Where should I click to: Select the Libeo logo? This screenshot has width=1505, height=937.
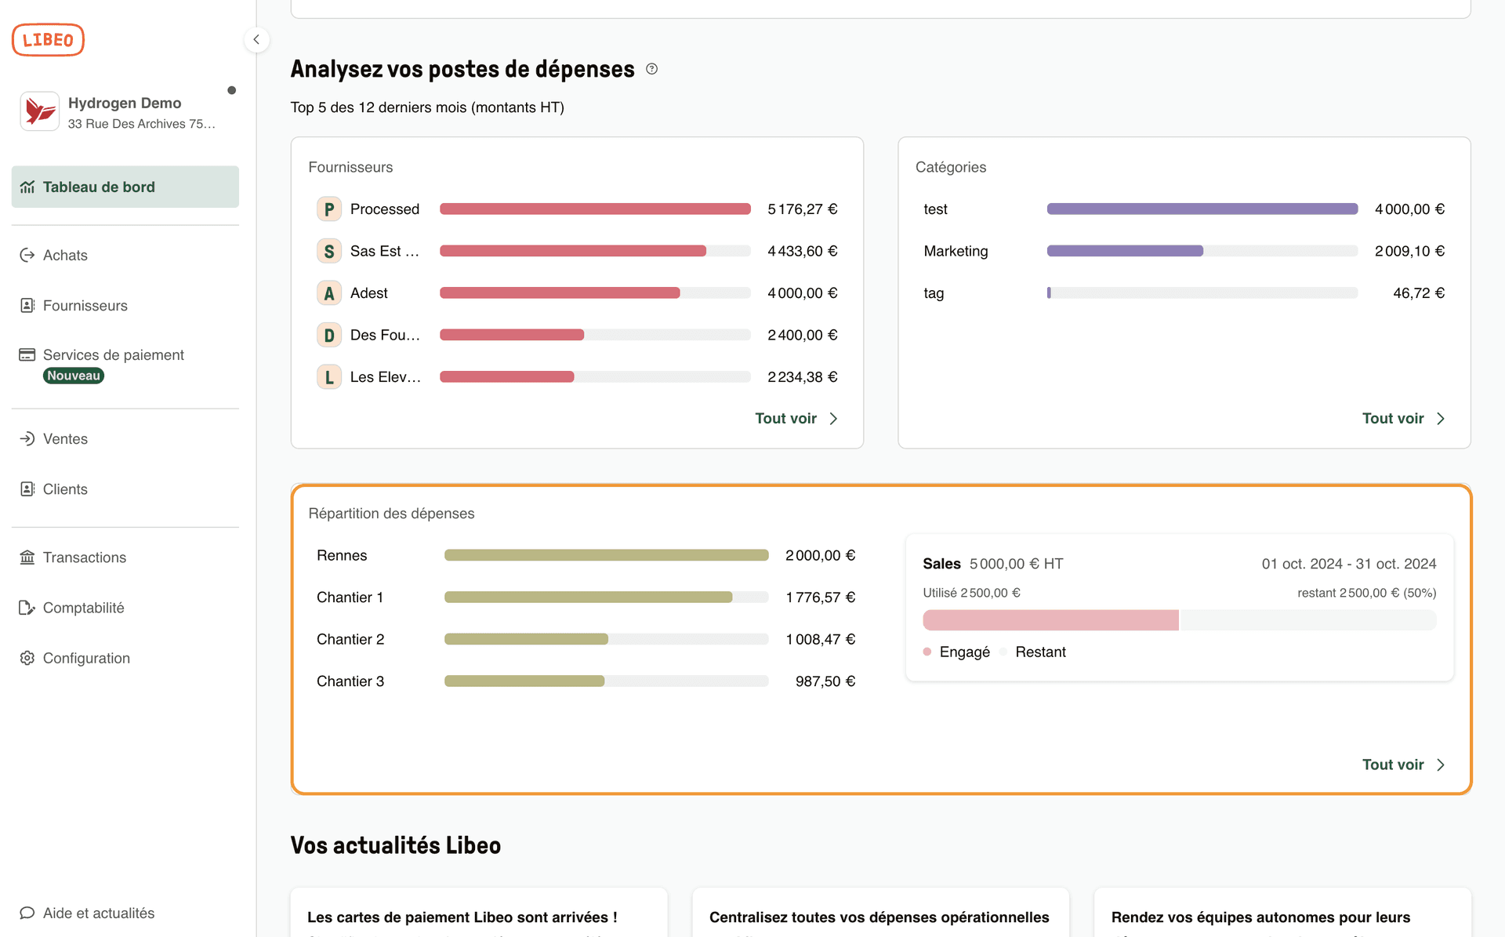pos(47,39)
